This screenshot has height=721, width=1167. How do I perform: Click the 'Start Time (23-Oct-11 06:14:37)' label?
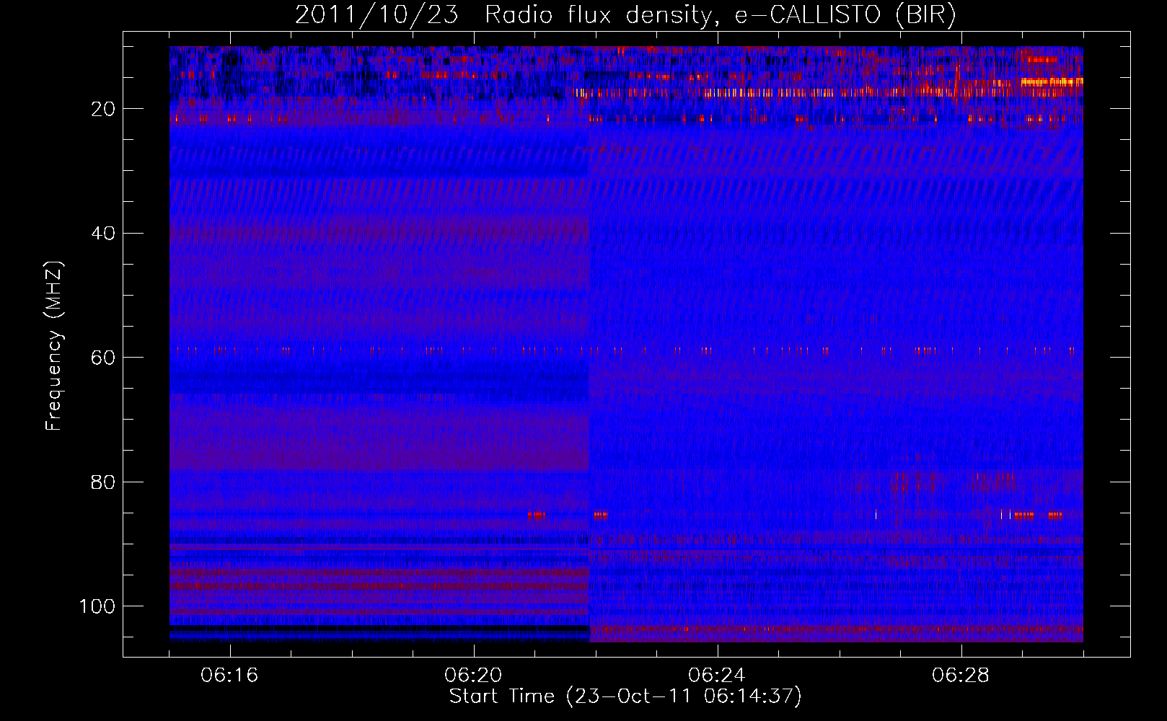pos(625,696)
